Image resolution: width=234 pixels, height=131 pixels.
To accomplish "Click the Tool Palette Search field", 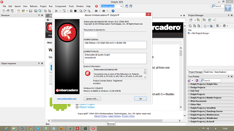I will [x=210, y=81].
